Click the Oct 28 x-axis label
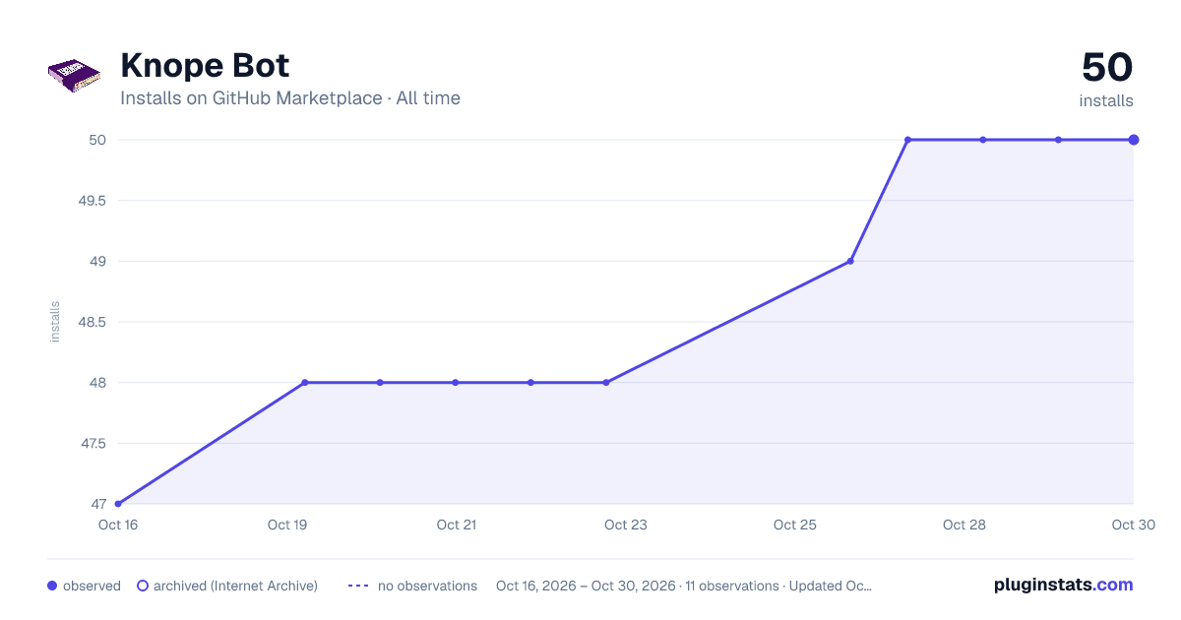1181x620 pixels. pos(964,525)
